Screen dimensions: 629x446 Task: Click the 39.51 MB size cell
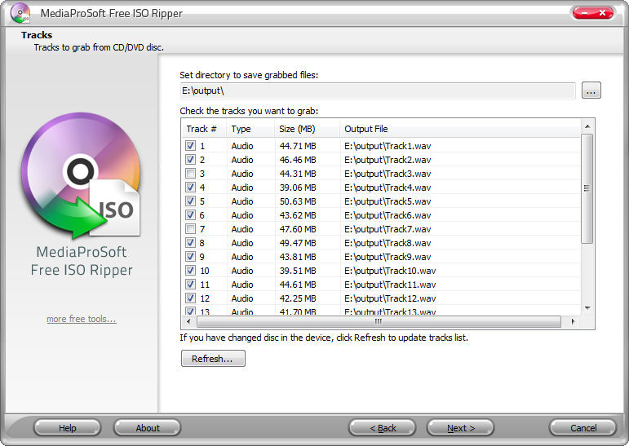pos(298,271)
